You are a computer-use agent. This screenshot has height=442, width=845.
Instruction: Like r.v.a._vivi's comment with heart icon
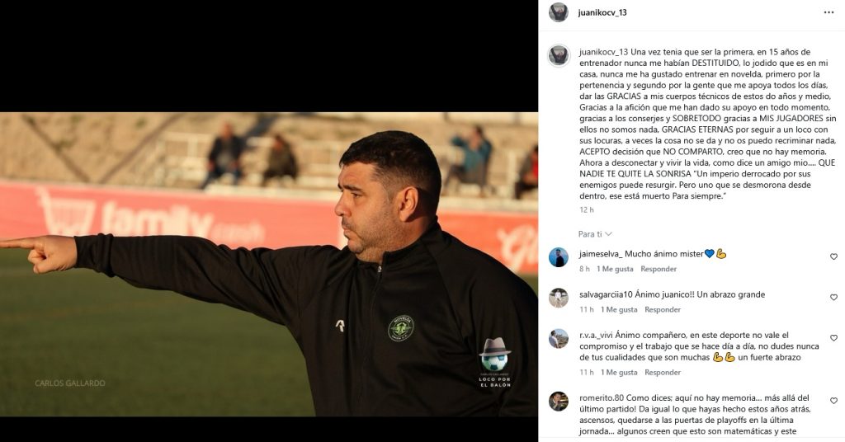tap(833, 338)
